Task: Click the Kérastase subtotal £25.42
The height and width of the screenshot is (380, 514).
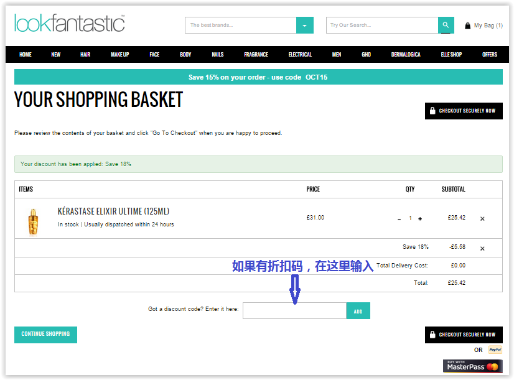Action: point(457,218)
